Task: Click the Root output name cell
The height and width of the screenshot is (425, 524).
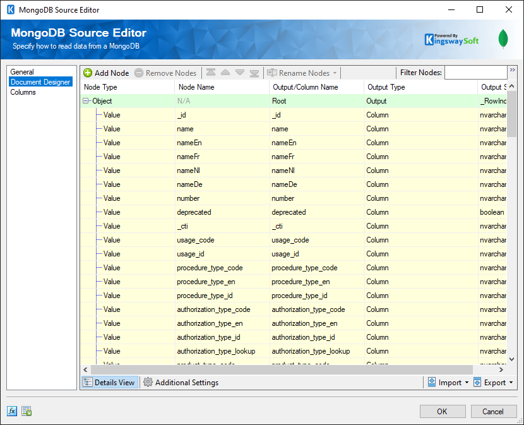Action: (317, 101)
